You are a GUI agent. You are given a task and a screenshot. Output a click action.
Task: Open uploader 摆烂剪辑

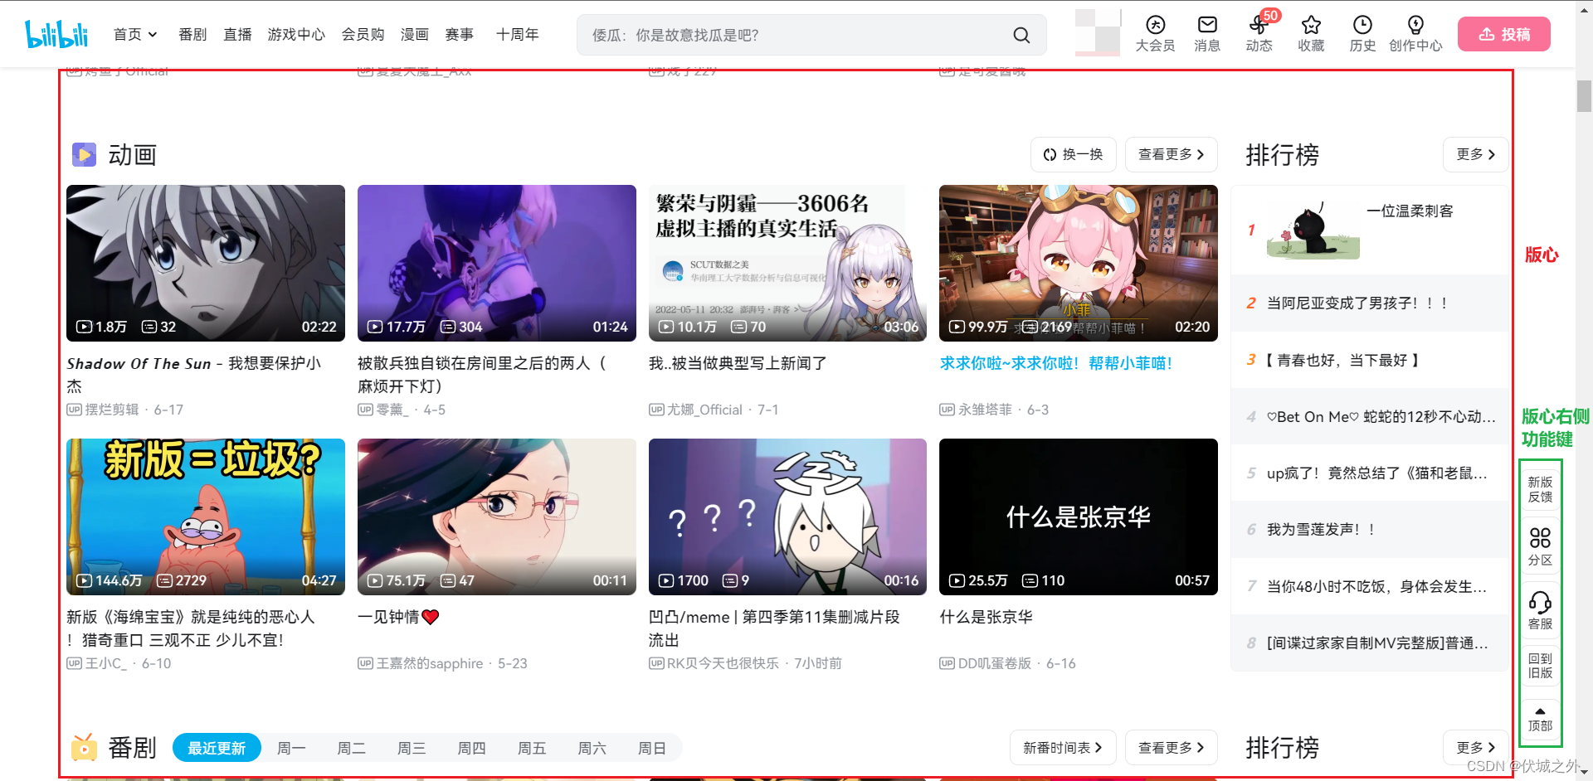point(112,410)
